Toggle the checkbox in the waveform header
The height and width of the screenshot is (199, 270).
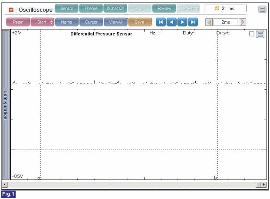pos(251,35)
